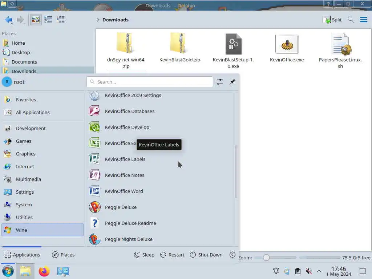This screenshot has width=372, height=279.
Task: Expand more session actions arrow
Action: (232, 255)
